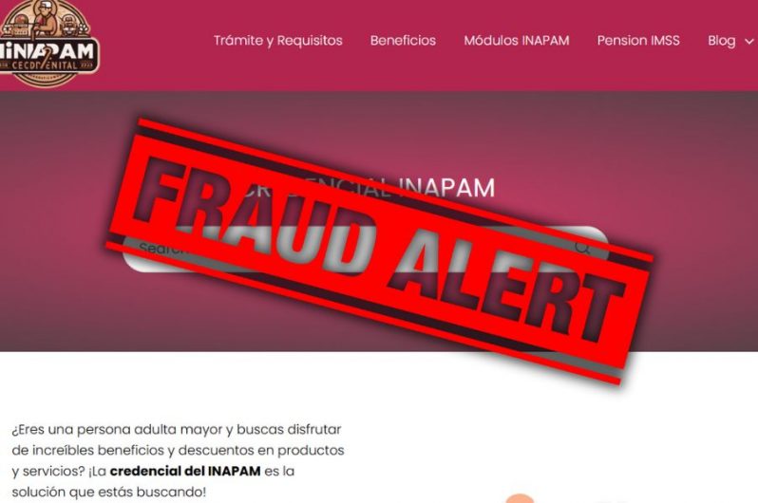
Task: Go to the Beneficios page
Action: click(403, 41)
